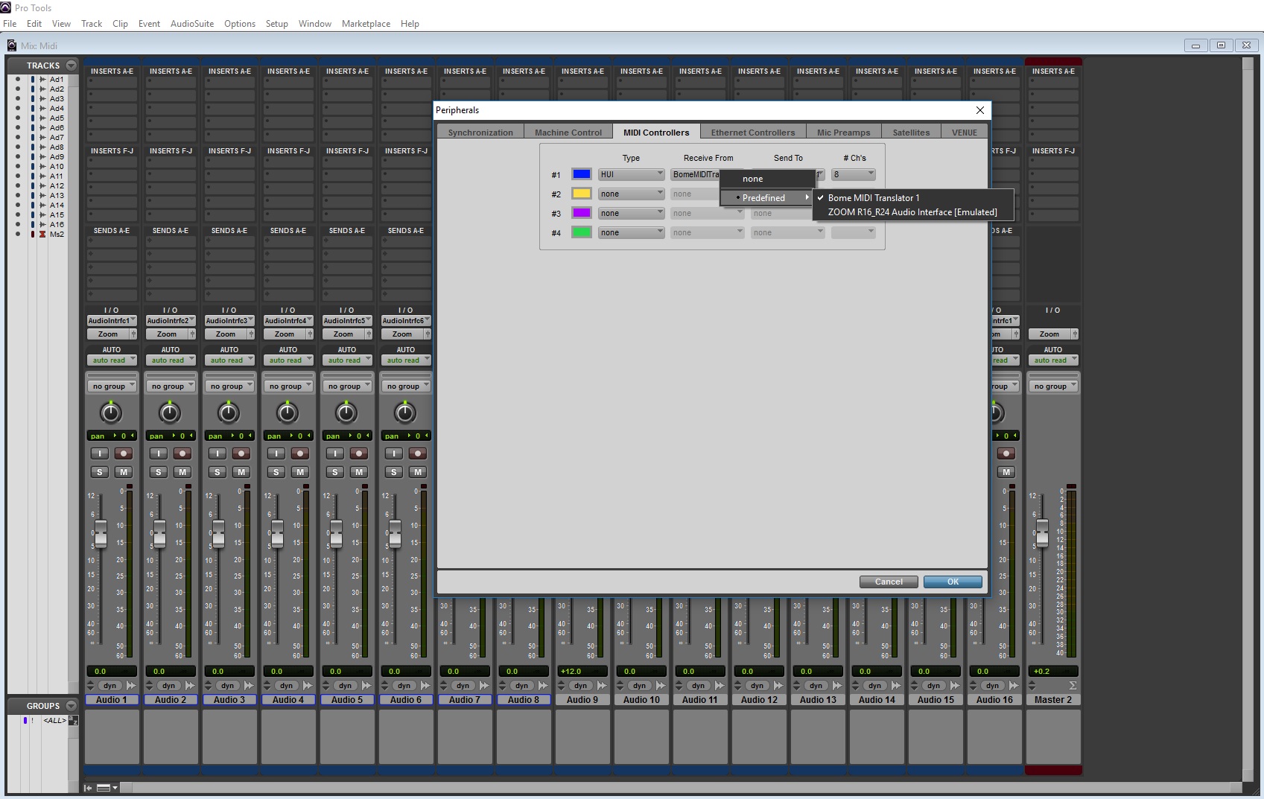Viewport: 1264px width, 799px height.
Task: Collapse the side list with arrow icon
Action: [x=88, y=788]
